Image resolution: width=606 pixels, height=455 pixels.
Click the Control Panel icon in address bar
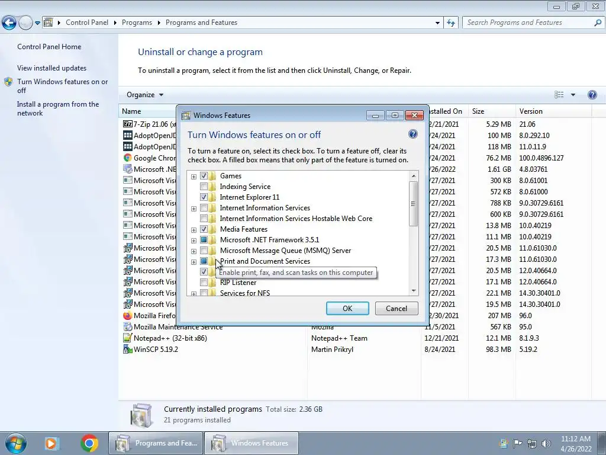click(49, 23)
